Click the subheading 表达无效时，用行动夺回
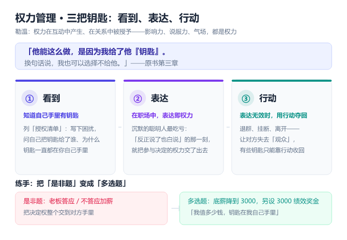 click(x=274, y=115)
